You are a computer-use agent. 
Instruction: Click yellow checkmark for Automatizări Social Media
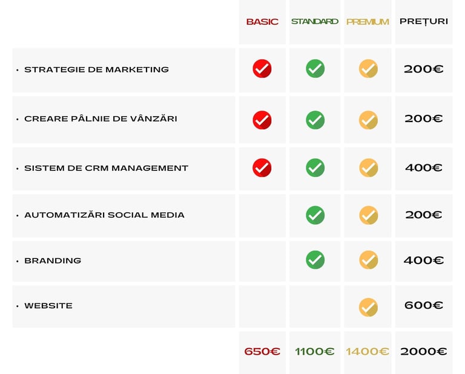tap(368, 215)
